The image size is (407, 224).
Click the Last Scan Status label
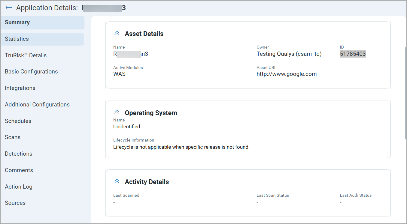pyautogui.click(x=273, y=195)
